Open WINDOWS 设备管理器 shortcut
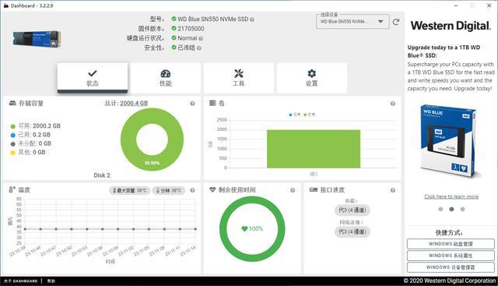 tap(451, 267)
